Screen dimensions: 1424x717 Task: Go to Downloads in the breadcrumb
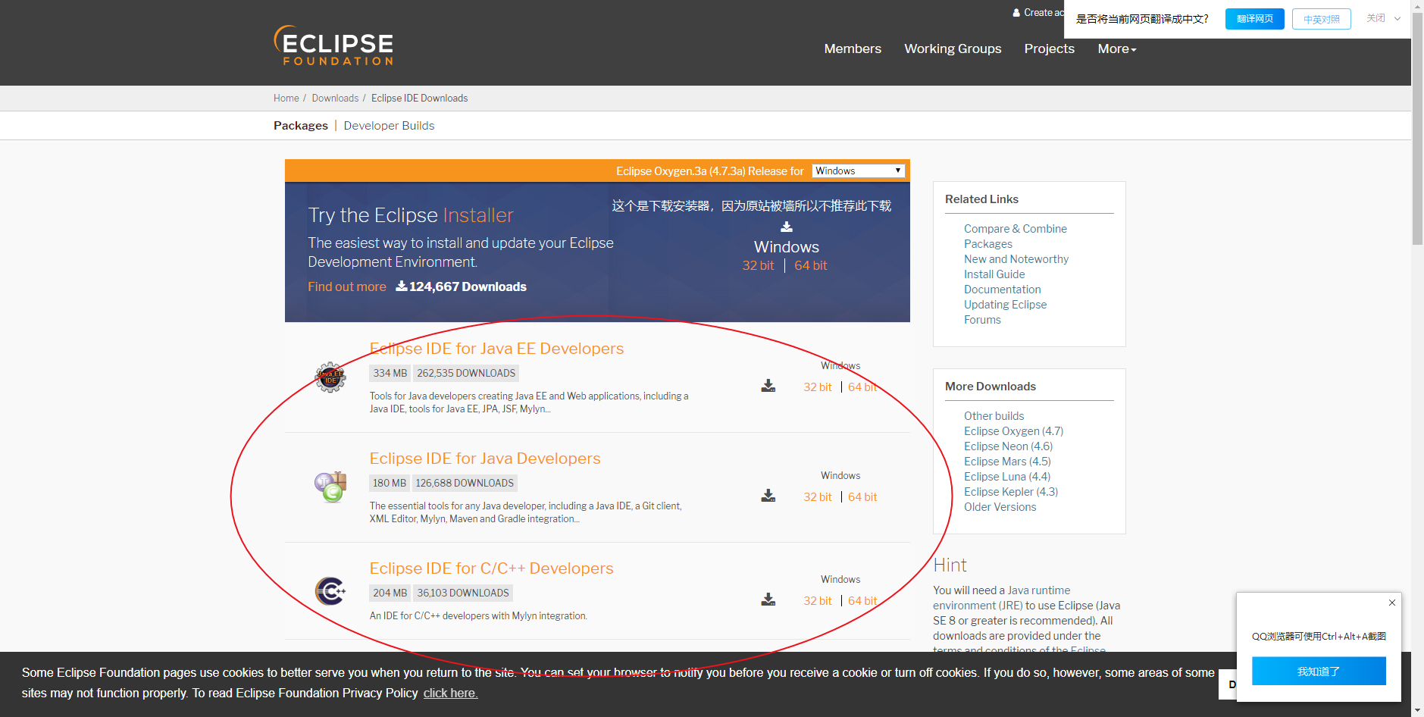[x=335, y=99]
